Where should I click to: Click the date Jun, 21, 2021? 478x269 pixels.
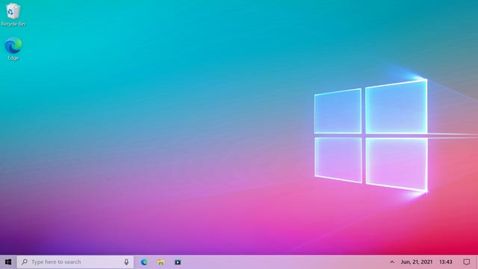point(417,262)
